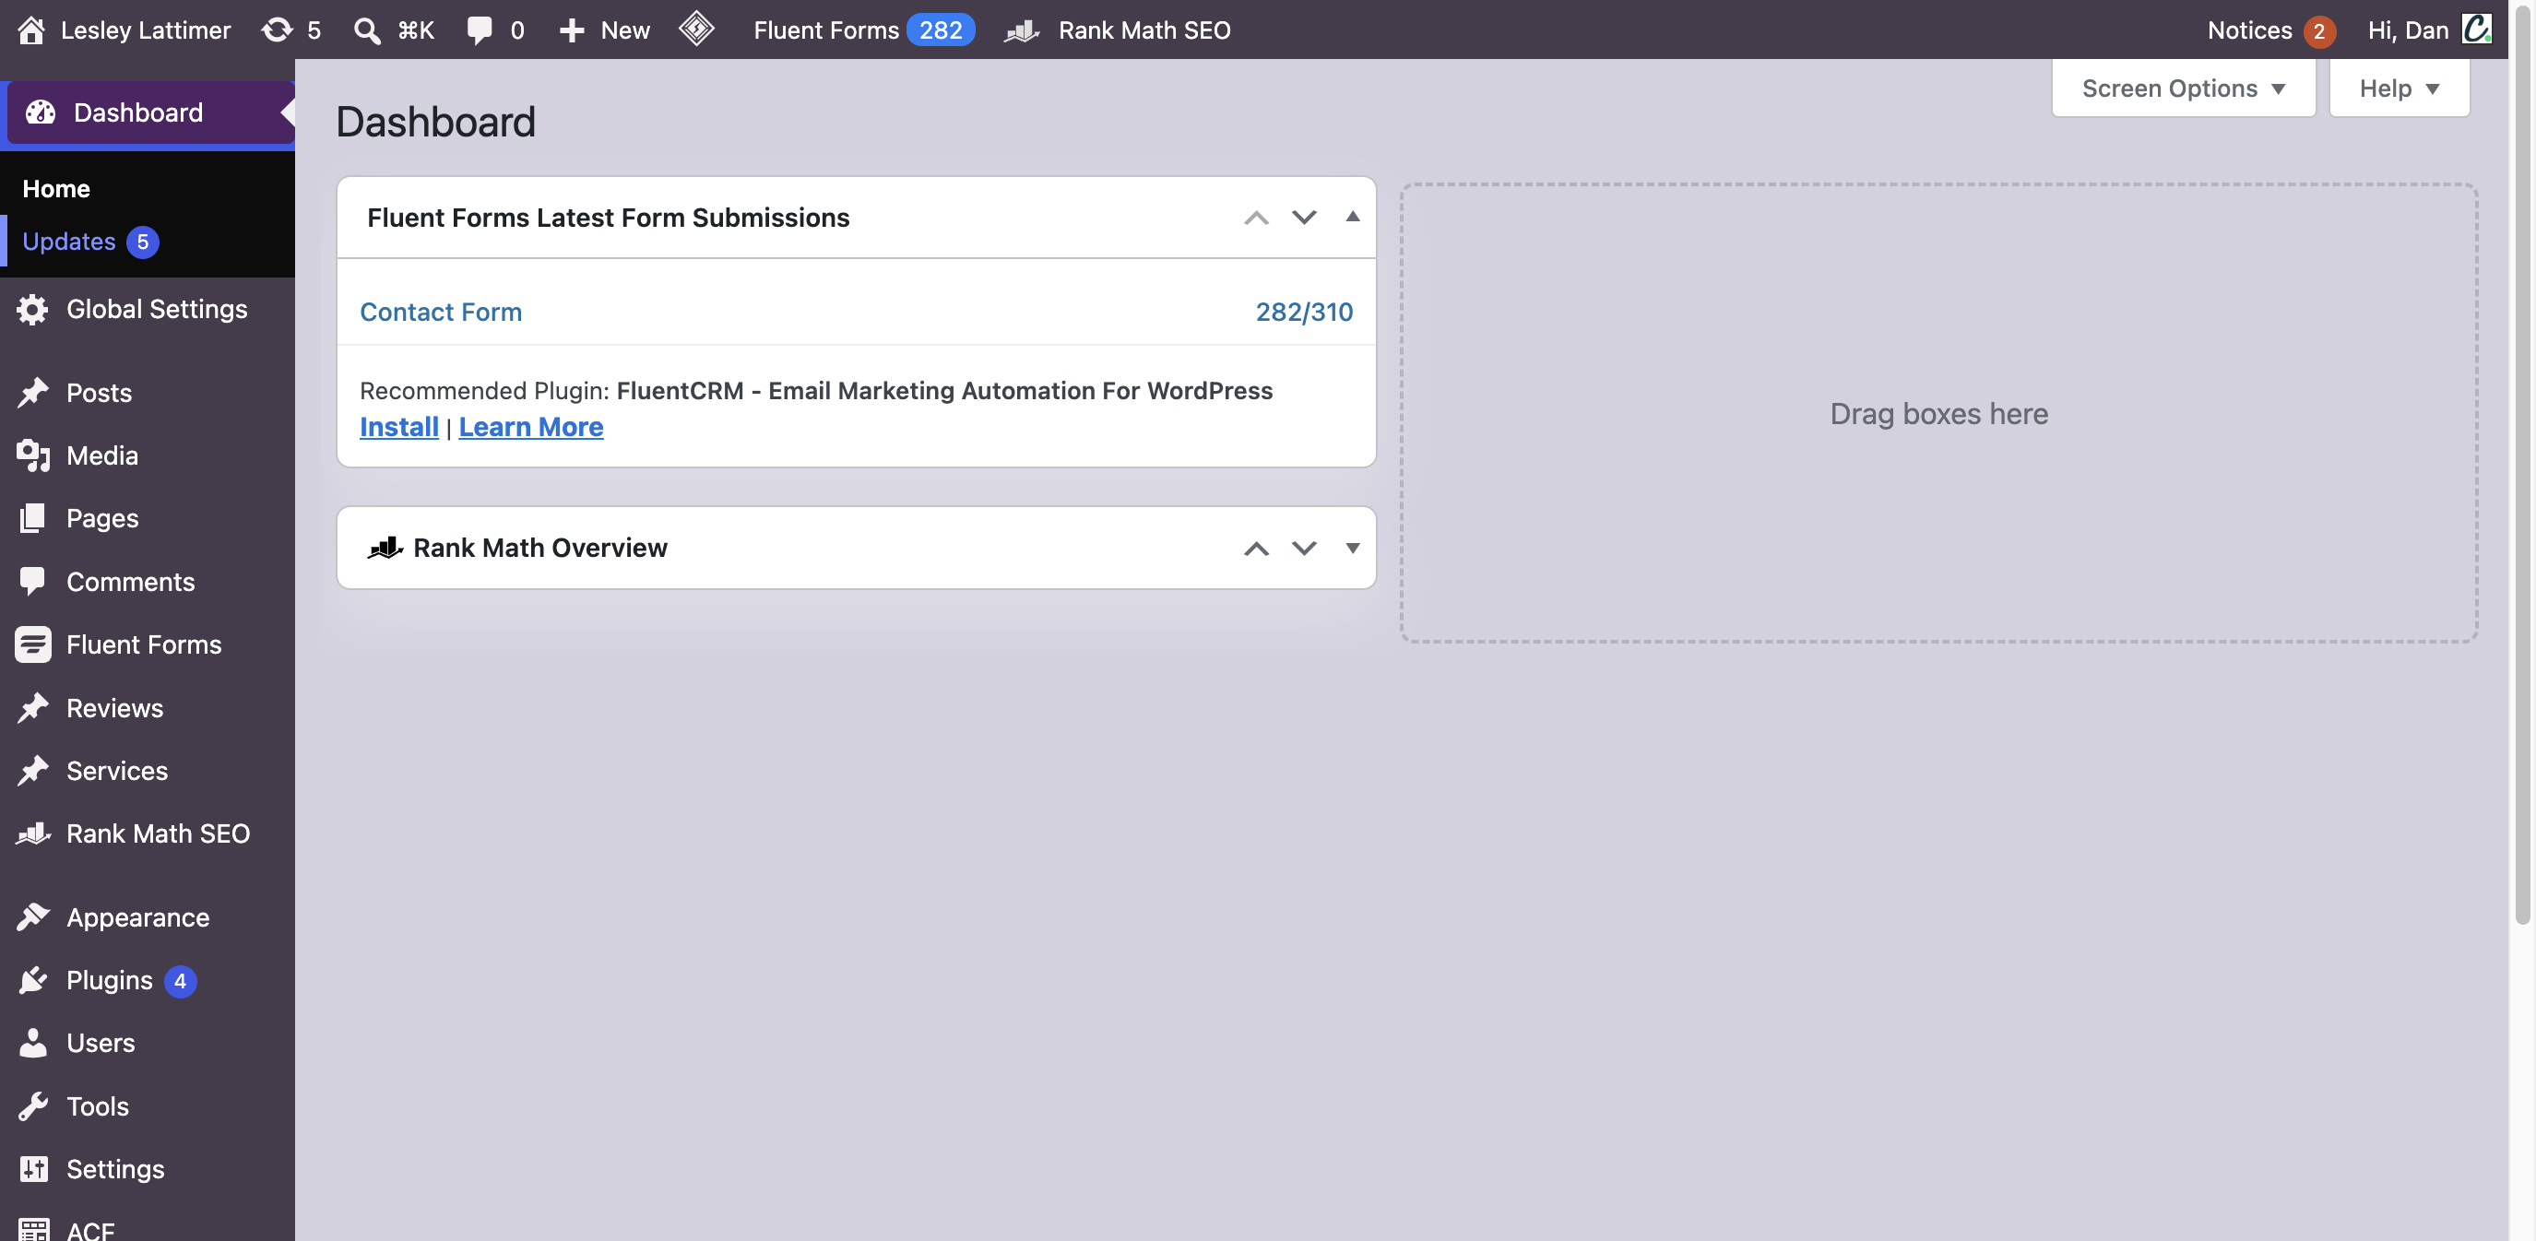Viewport: 2536px width, 1241px height.
Task: Move Fluent Forms widget down with the chevron
Action: coord(1303,218)
